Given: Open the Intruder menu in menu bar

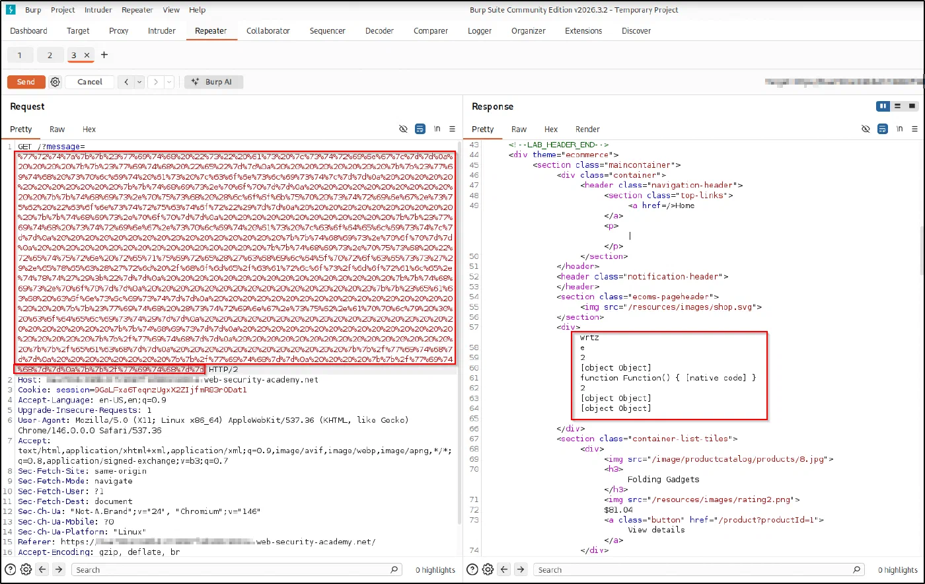Looking at the screenshot, I should [97, 10].
